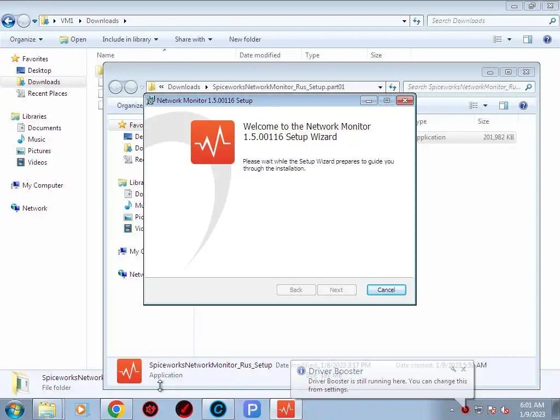
Task: Open the Include in library menu
Action: tap(130, 39)
